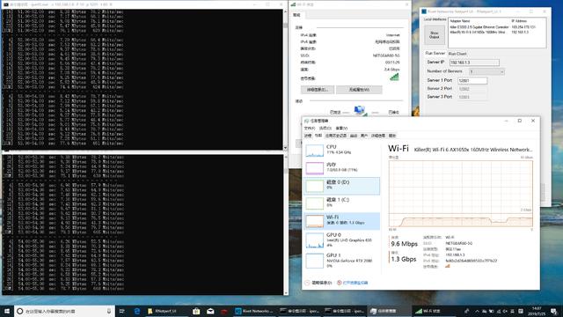Open the Windows Start menu
The width and height of the screenshot is (563, 317).
coord(7,311)
